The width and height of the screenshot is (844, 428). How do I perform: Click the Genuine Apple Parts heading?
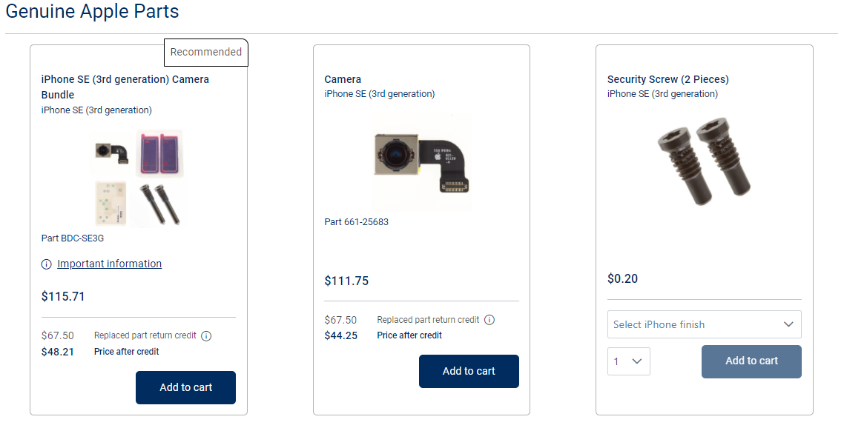(92, 12)
